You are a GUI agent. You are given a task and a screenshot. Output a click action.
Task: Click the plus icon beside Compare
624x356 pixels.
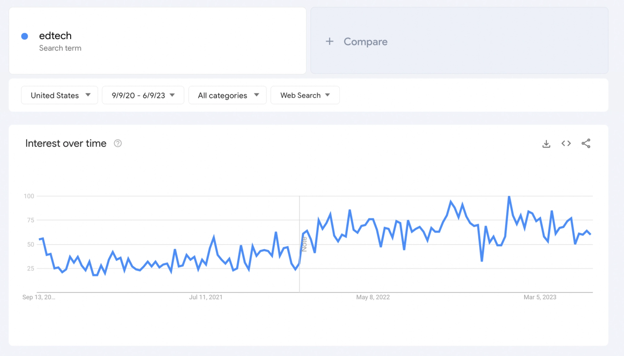330,42
